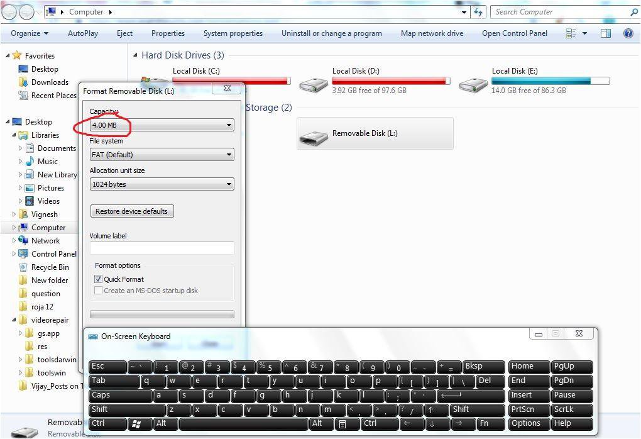The height and width of the screenshot is (439, 641).
Task: Uncheck the Quick Format checkbox
Action: click(99, 279)
